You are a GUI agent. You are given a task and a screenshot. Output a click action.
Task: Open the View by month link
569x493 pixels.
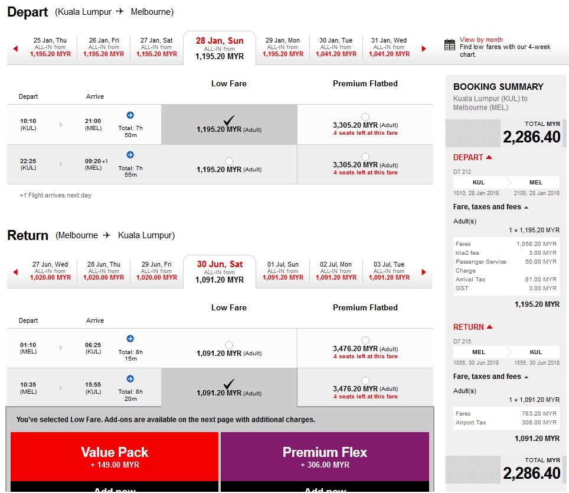point(481,40)
